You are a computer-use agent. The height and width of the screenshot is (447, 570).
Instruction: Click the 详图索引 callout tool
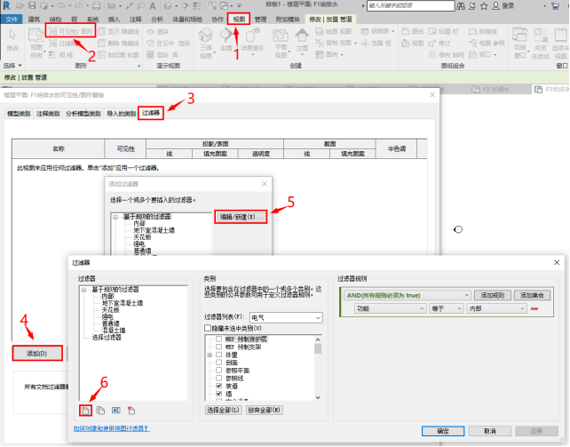(252, 41)
